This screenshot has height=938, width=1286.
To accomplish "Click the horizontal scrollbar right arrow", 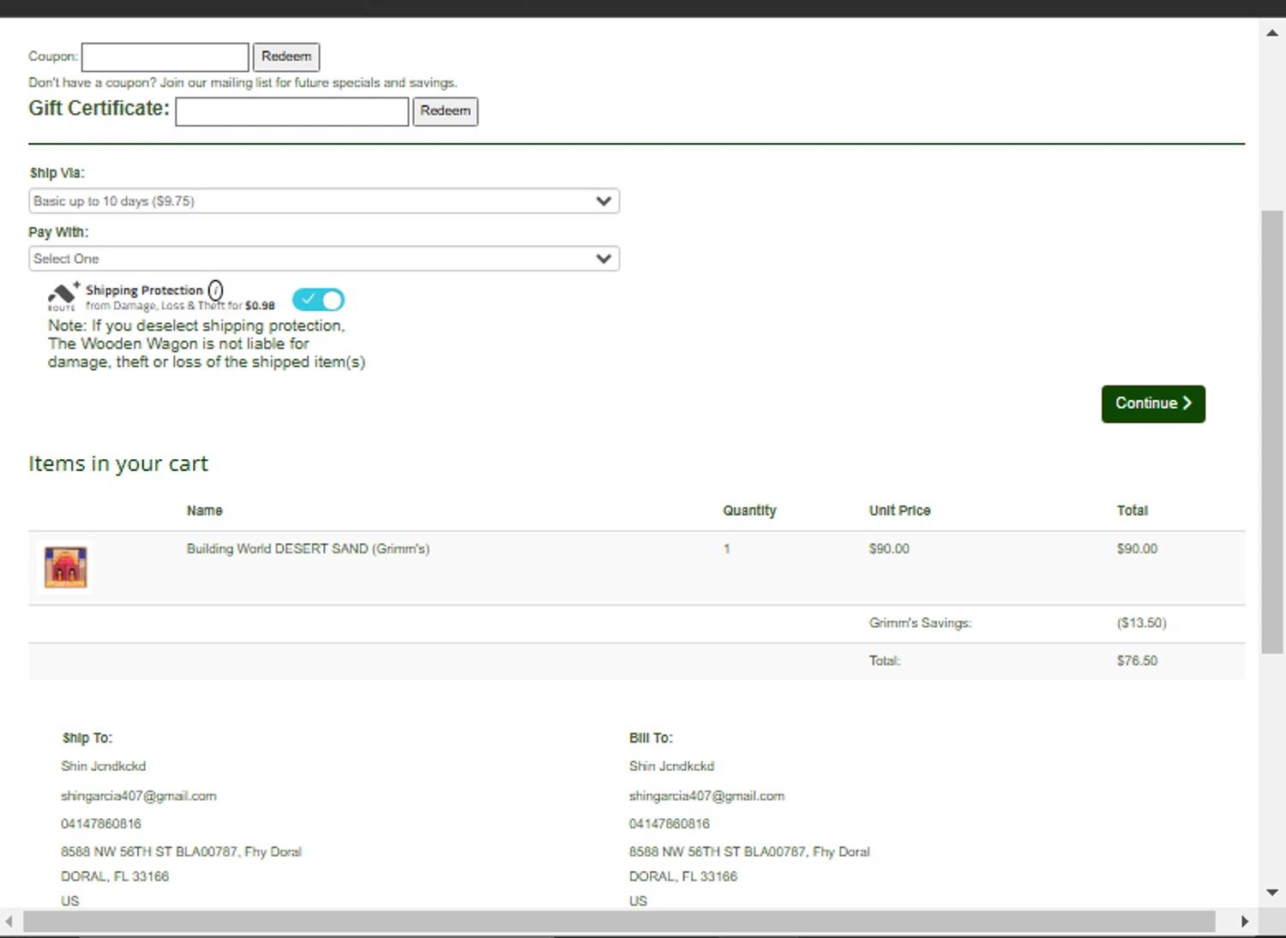I will 1245,922.
